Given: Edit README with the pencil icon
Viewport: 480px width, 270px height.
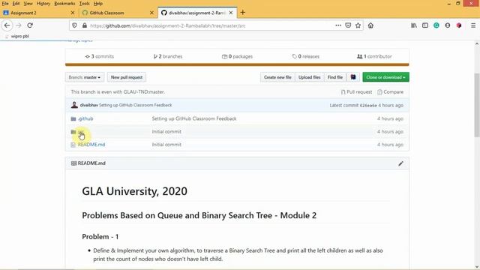Looking at the screenshot, I should click(400, 163).
